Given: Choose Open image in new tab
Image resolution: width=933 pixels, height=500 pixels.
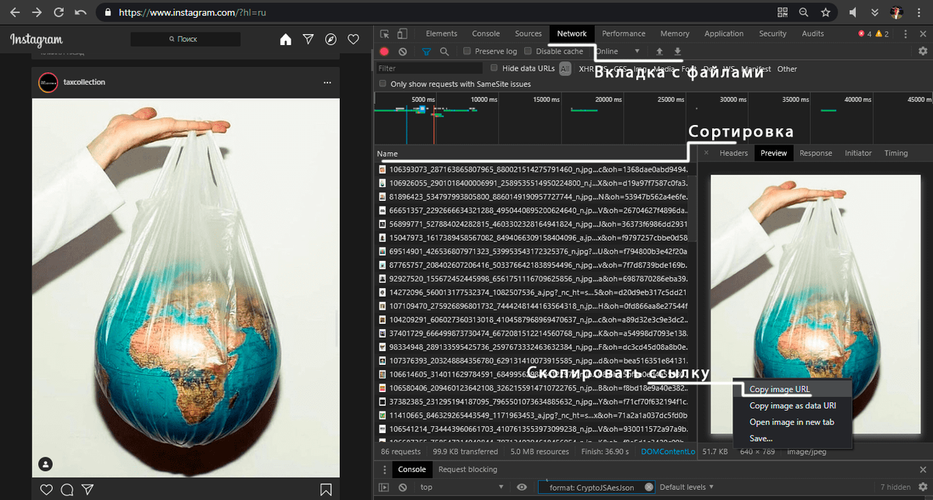Looking at the screenshot, I should click(793, 422).
